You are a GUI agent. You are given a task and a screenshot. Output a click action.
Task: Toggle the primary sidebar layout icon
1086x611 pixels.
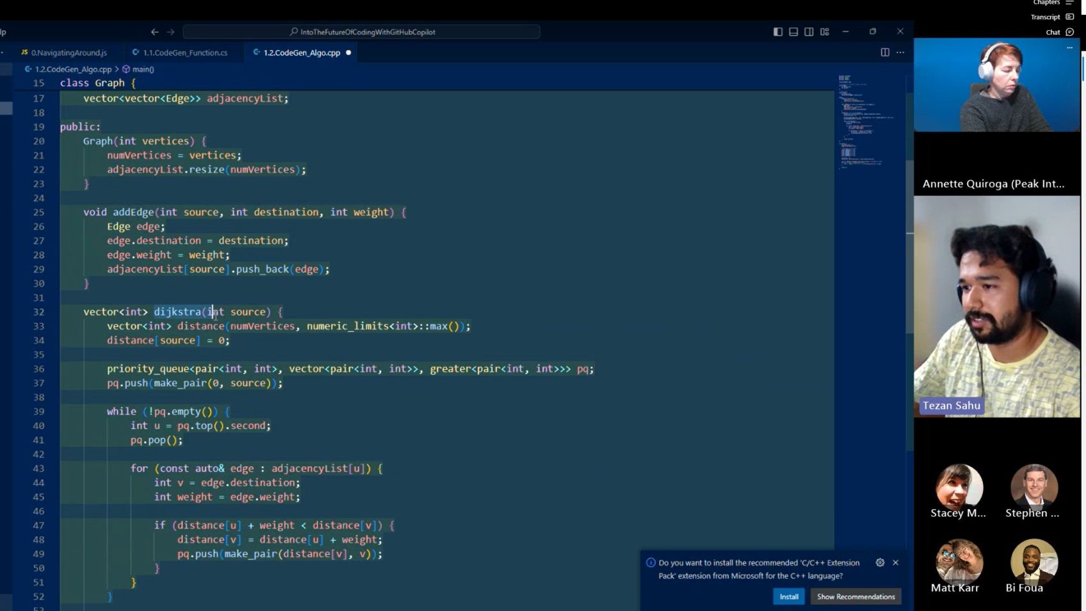click(x=778, y=31)
